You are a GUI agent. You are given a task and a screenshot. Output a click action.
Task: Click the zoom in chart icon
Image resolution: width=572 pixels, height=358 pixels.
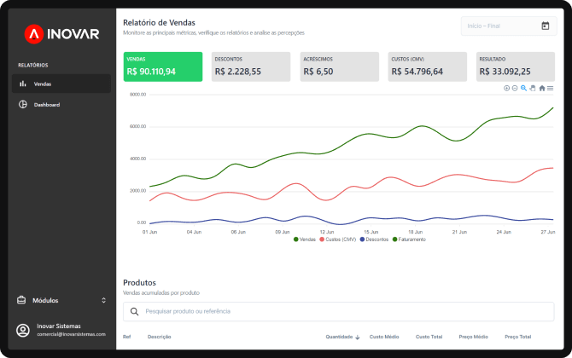pos(506,88)
